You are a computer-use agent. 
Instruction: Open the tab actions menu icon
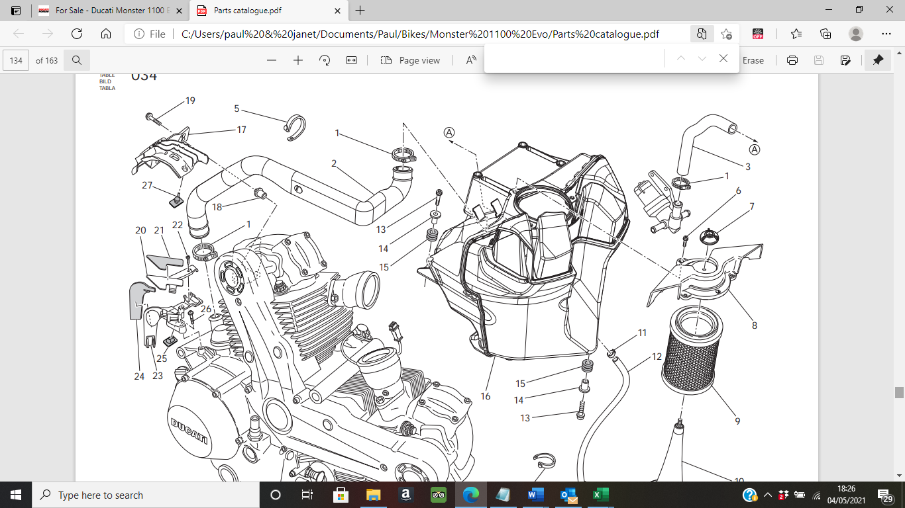(x=16, y=11)
